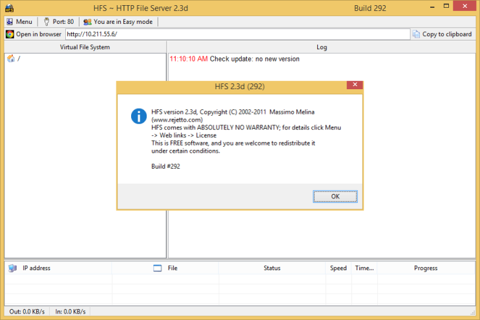Click Copy to clipboard button
This screenshot has height=320, width=480.
point(443,34)
